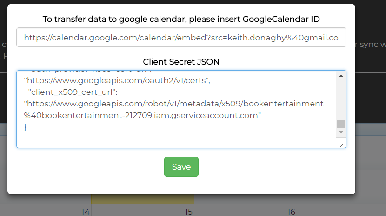Click the textarea scroll up arrow
The width and height of the screenshot is (386, 216).
(x=341, y=76)
